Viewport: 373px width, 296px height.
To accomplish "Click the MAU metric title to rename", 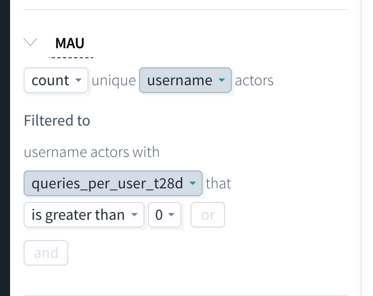I will (69, 43).
